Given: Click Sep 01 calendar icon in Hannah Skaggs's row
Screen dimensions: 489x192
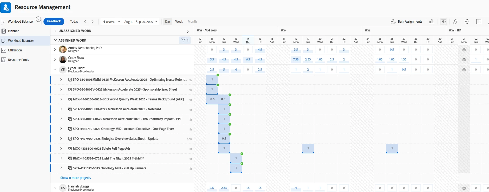Looking at the screenshot, I should (x=464, y=188).
